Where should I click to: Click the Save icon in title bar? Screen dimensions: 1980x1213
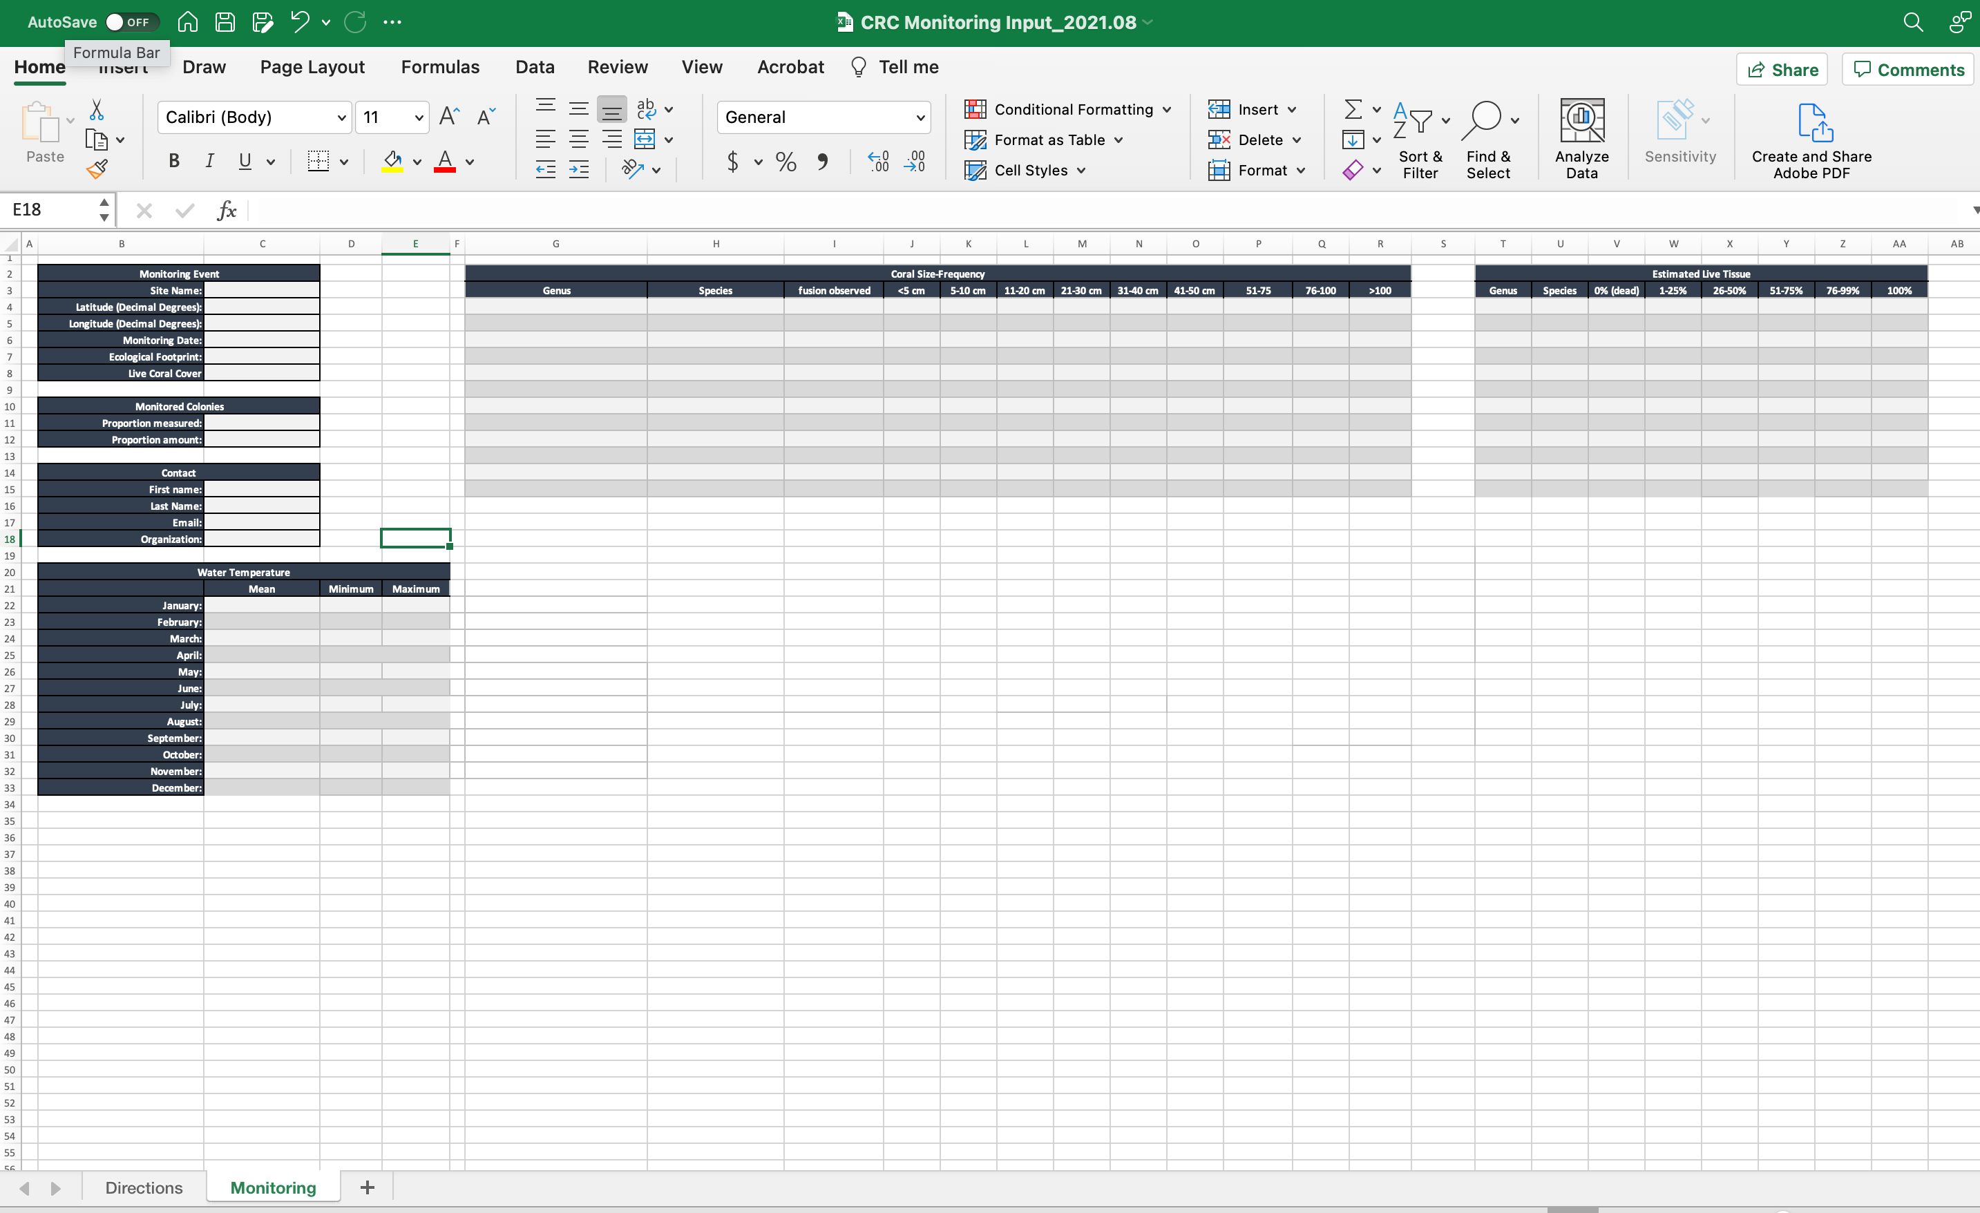pyautogui.click(x=225, y=23)
